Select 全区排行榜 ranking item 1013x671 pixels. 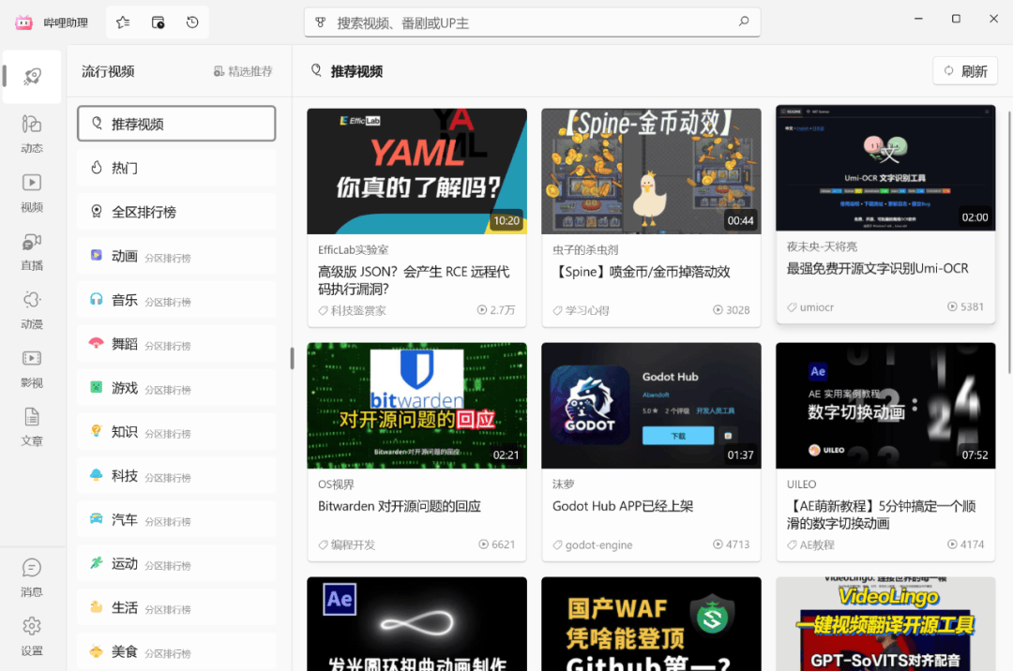click(176, 212)
